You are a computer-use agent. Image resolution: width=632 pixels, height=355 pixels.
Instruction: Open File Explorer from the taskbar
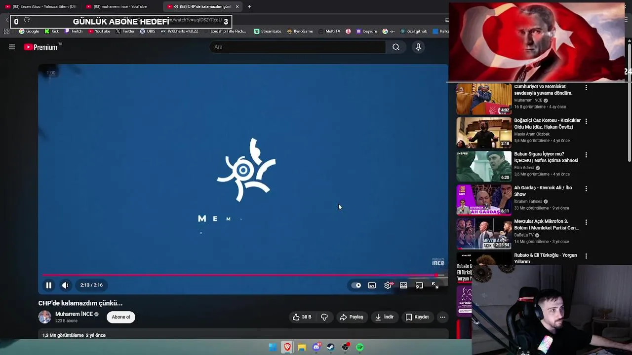tap(302, 347)
